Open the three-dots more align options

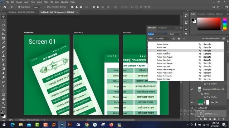click(115, 7)
